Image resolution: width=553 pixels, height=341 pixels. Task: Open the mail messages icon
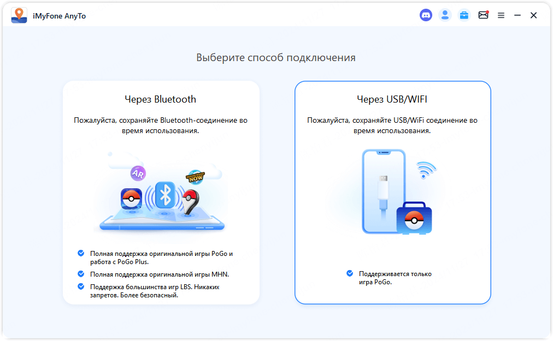tap(483, 15)
